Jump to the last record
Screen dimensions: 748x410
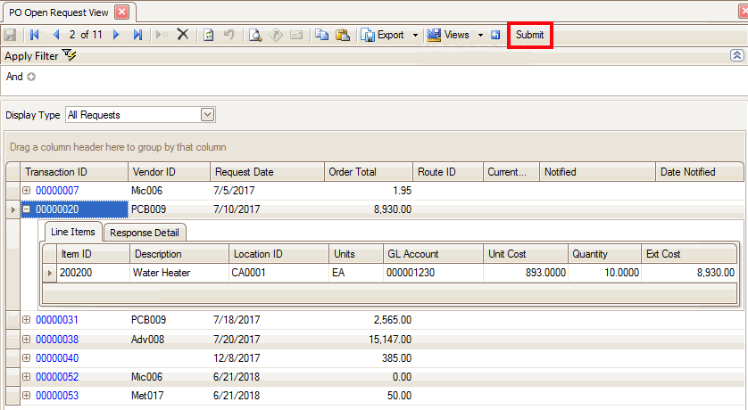[x=137, y=35]
